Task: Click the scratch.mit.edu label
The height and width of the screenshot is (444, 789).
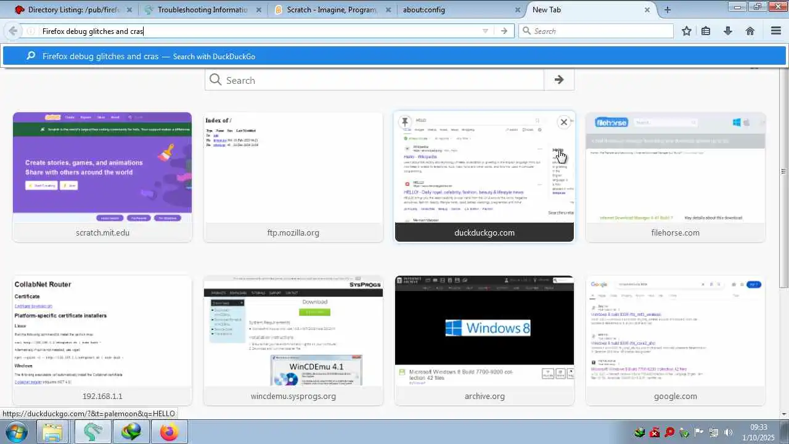Action: click(x=102, y=232)
